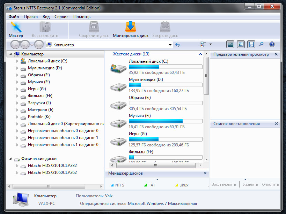Select Мультимедиа (D:) drive icon in list
Image resolution: width=286 pixels, height=214 pixels.
point(118,87)
